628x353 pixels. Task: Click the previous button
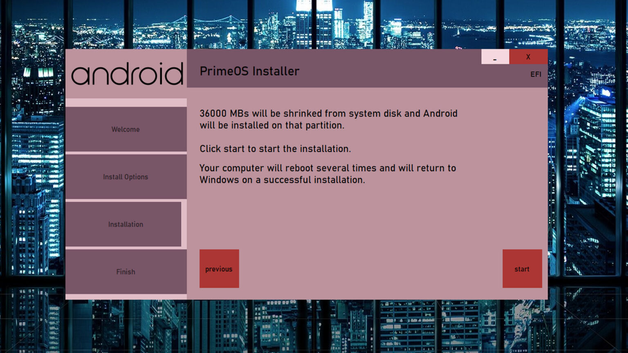(219, 269)
